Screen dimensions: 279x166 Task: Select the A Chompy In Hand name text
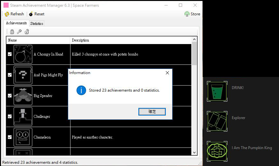tap(48, 54)
